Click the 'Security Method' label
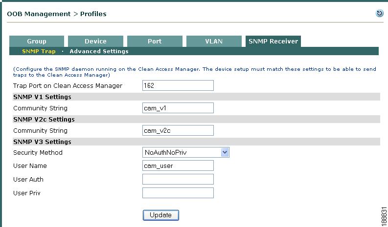The width and height of the screenshot is (388, 227). click(38, 152)
